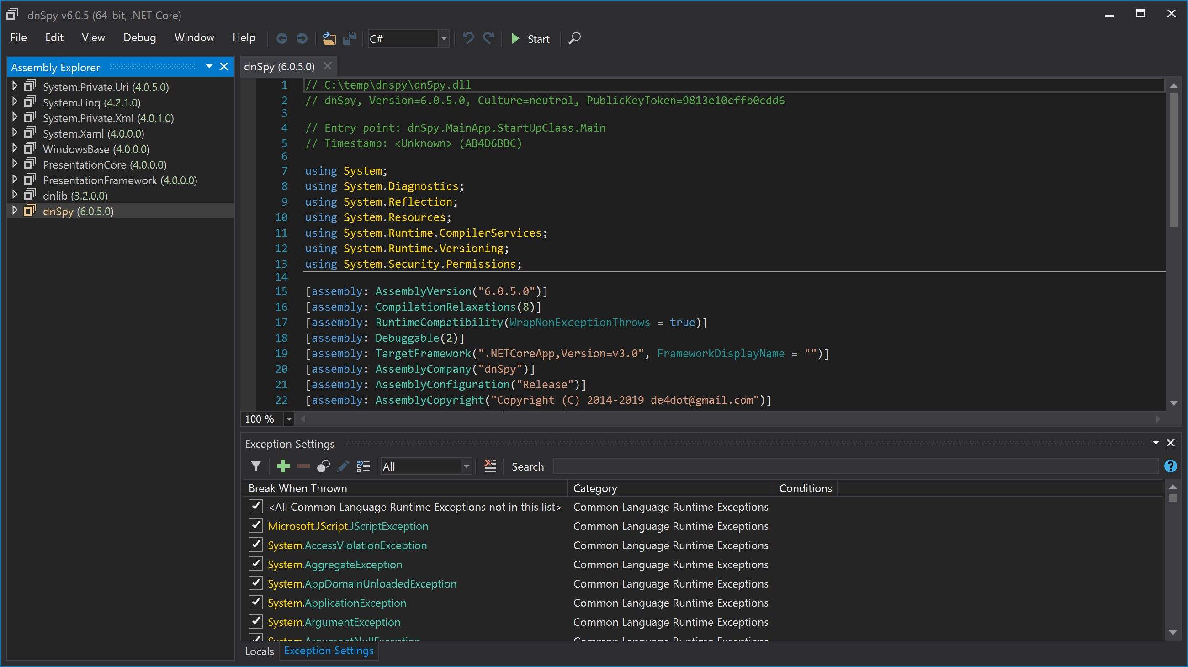Click the filter/funnel icon in Exception Settings
The width and height of the screenshot is (1188, 667).
pyautogui.click(x=255, y=466)
